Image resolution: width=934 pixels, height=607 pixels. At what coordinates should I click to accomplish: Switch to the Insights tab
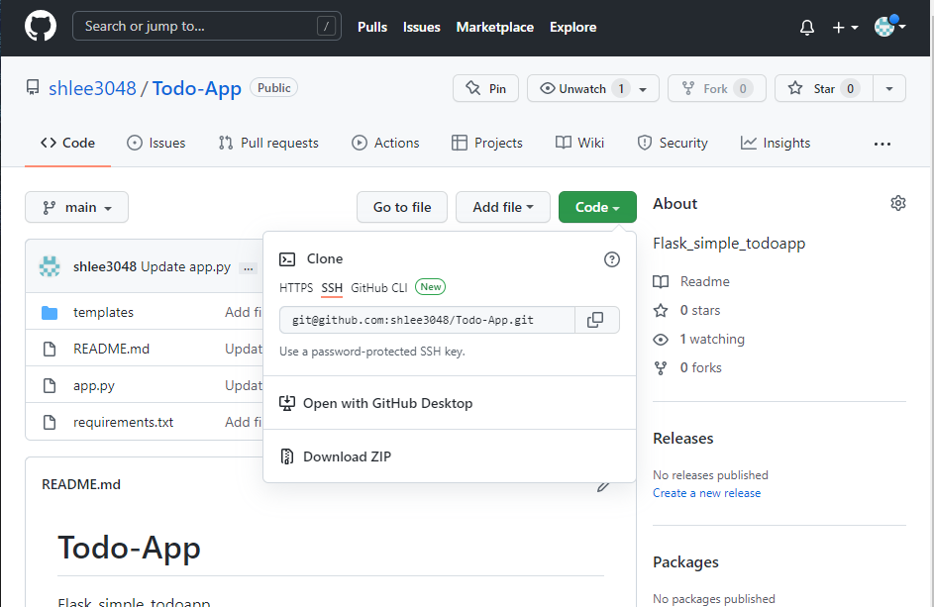click(x=776, y=143)
